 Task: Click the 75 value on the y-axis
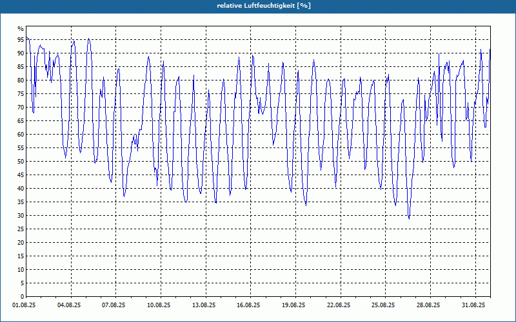click(21, 94)
